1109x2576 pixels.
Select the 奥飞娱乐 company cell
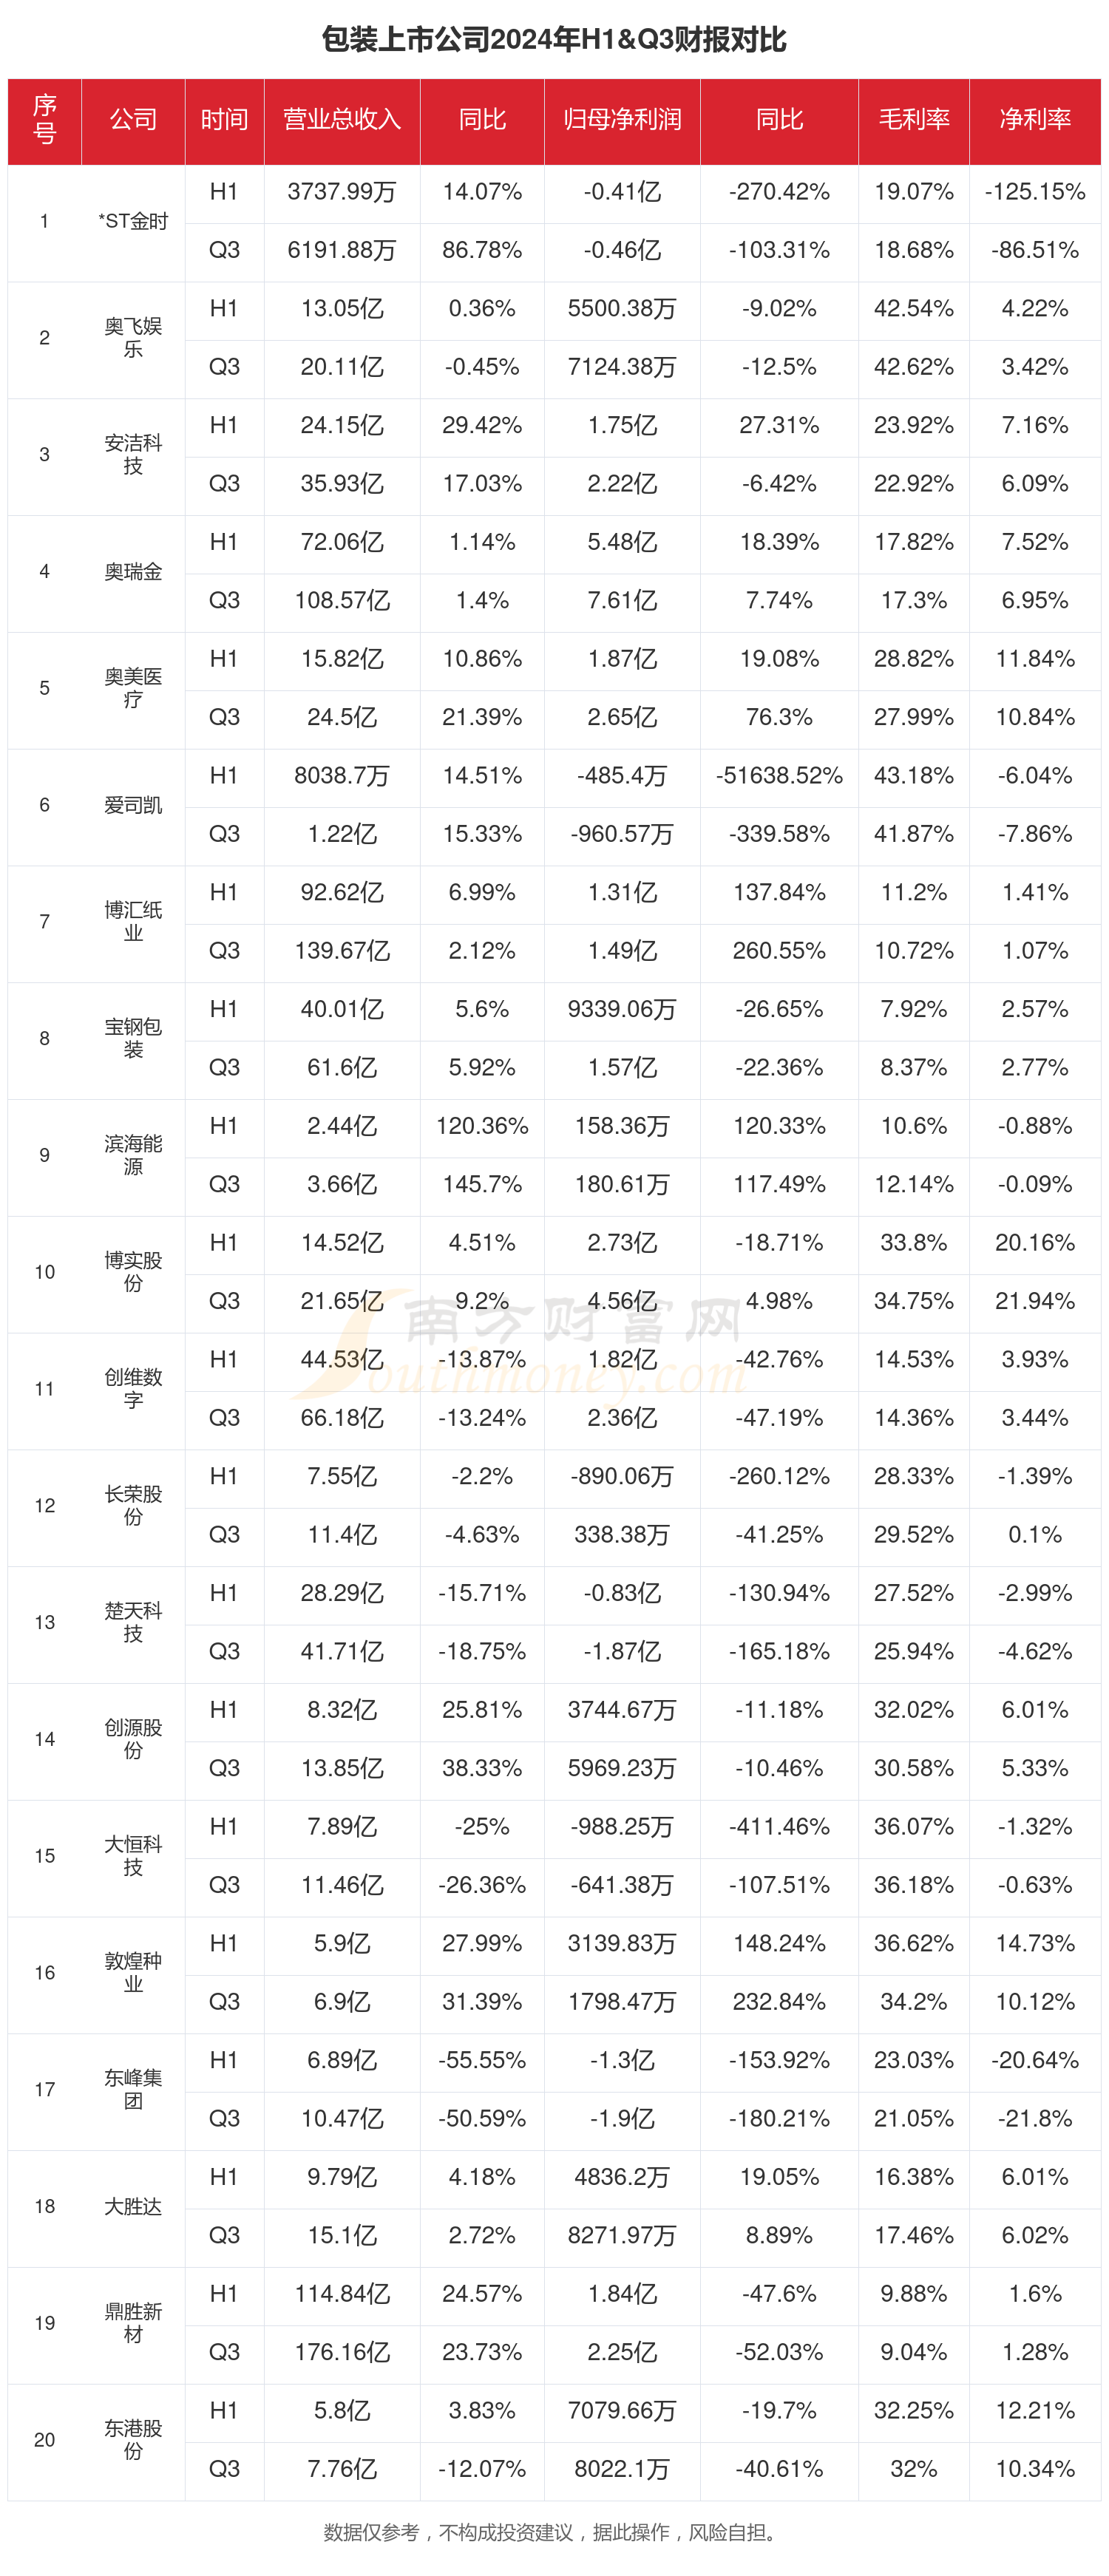(x=133, y=338)
